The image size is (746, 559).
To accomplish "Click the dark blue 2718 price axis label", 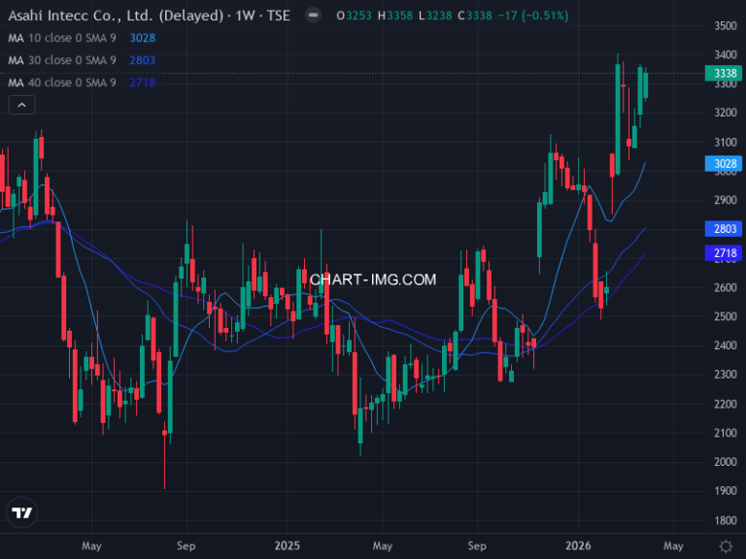I will click(x=724, y=253).
